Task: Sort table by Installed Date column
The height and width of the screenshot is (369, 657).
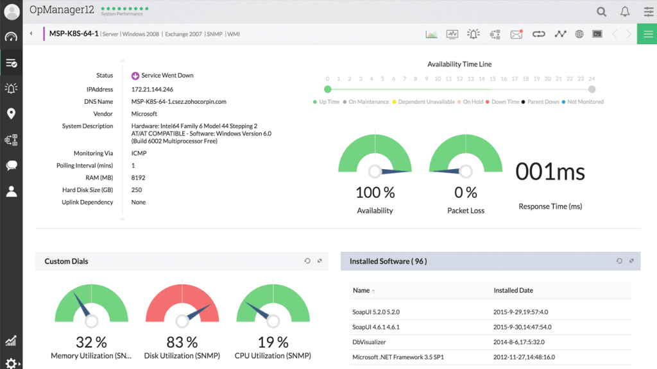Action: (x=513, y=290)
